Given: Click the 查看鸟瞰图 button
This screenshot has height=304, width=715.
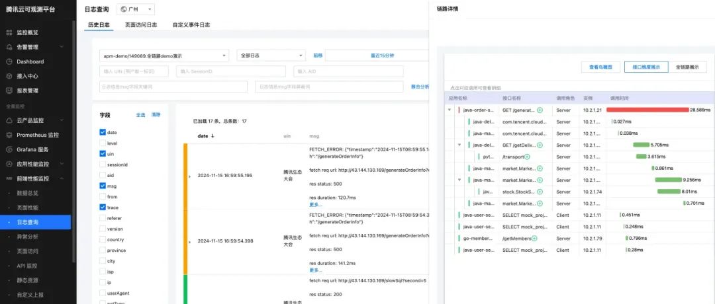Looking at the screenshot, I should coord(600,67).
